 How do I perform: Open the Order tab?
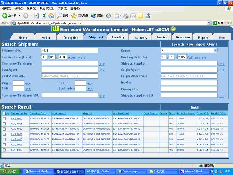coord(46,38)
